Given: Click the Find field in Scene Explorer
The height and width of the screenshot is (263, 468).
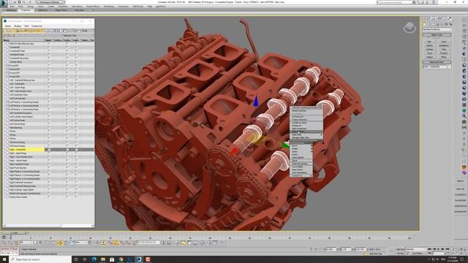Looking at the screenshot, I should [85, 31].
